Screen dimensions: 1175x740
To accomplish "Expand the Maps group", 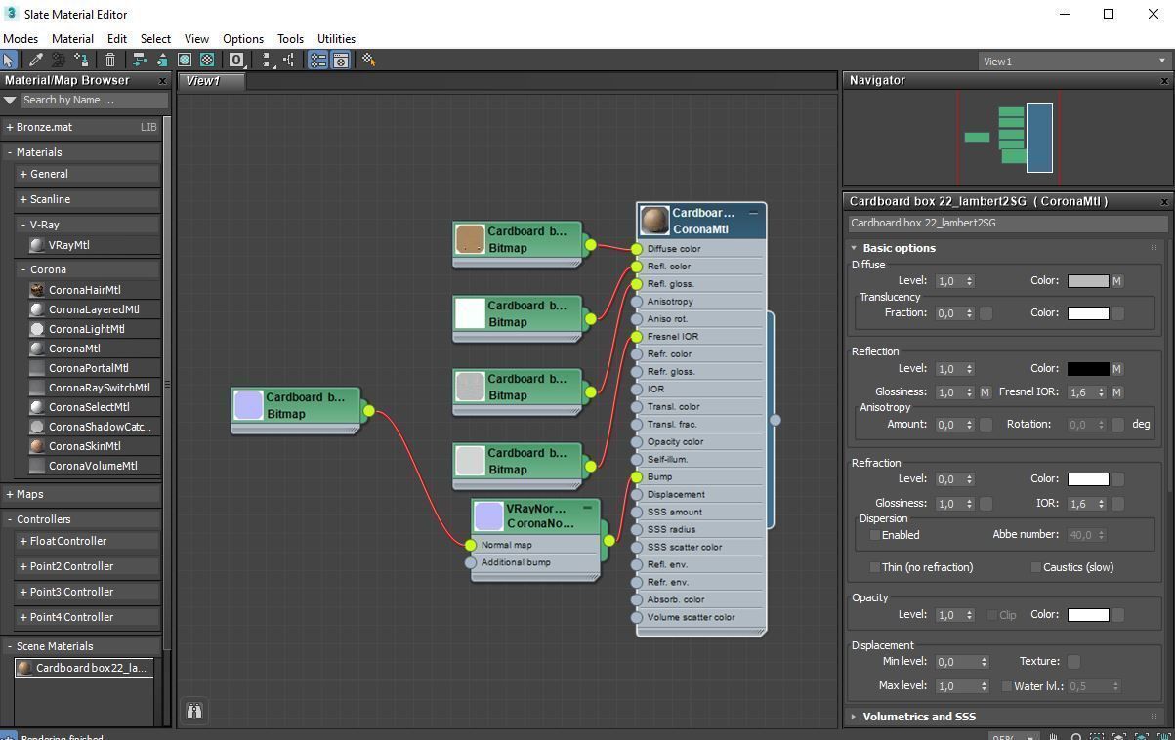I will tap(10, 494).
